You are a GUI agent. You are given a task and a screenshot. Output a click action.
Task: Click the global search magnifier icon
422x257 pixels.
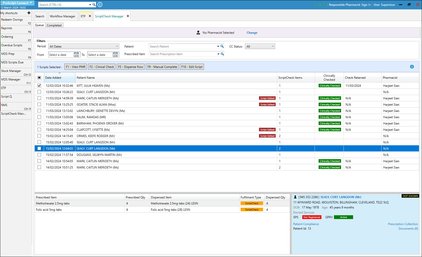(94, 5)
